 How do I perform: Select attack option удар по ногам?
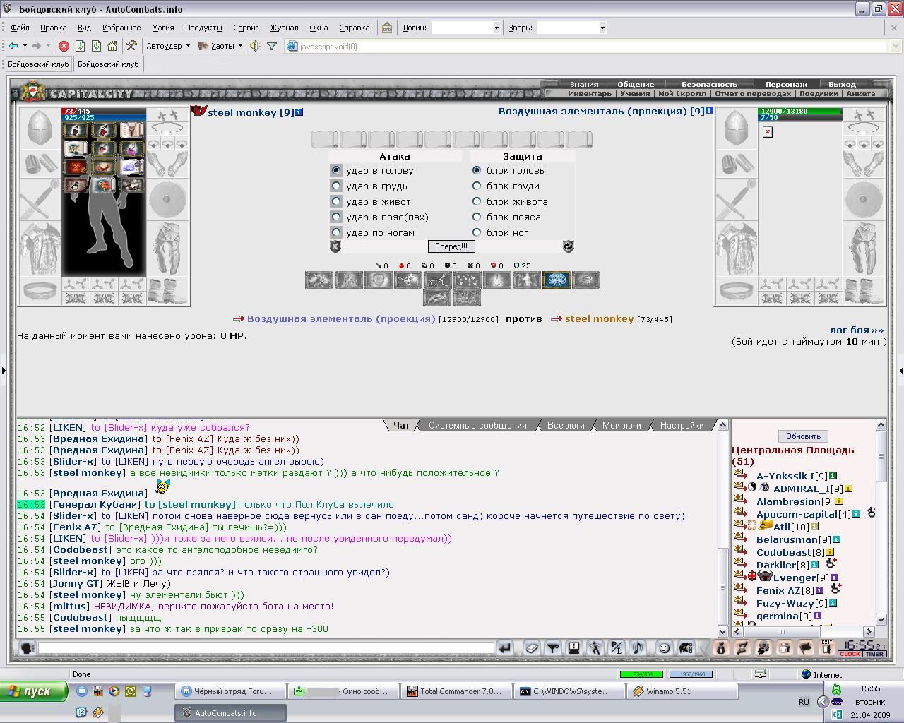click(x=336, y=232)
